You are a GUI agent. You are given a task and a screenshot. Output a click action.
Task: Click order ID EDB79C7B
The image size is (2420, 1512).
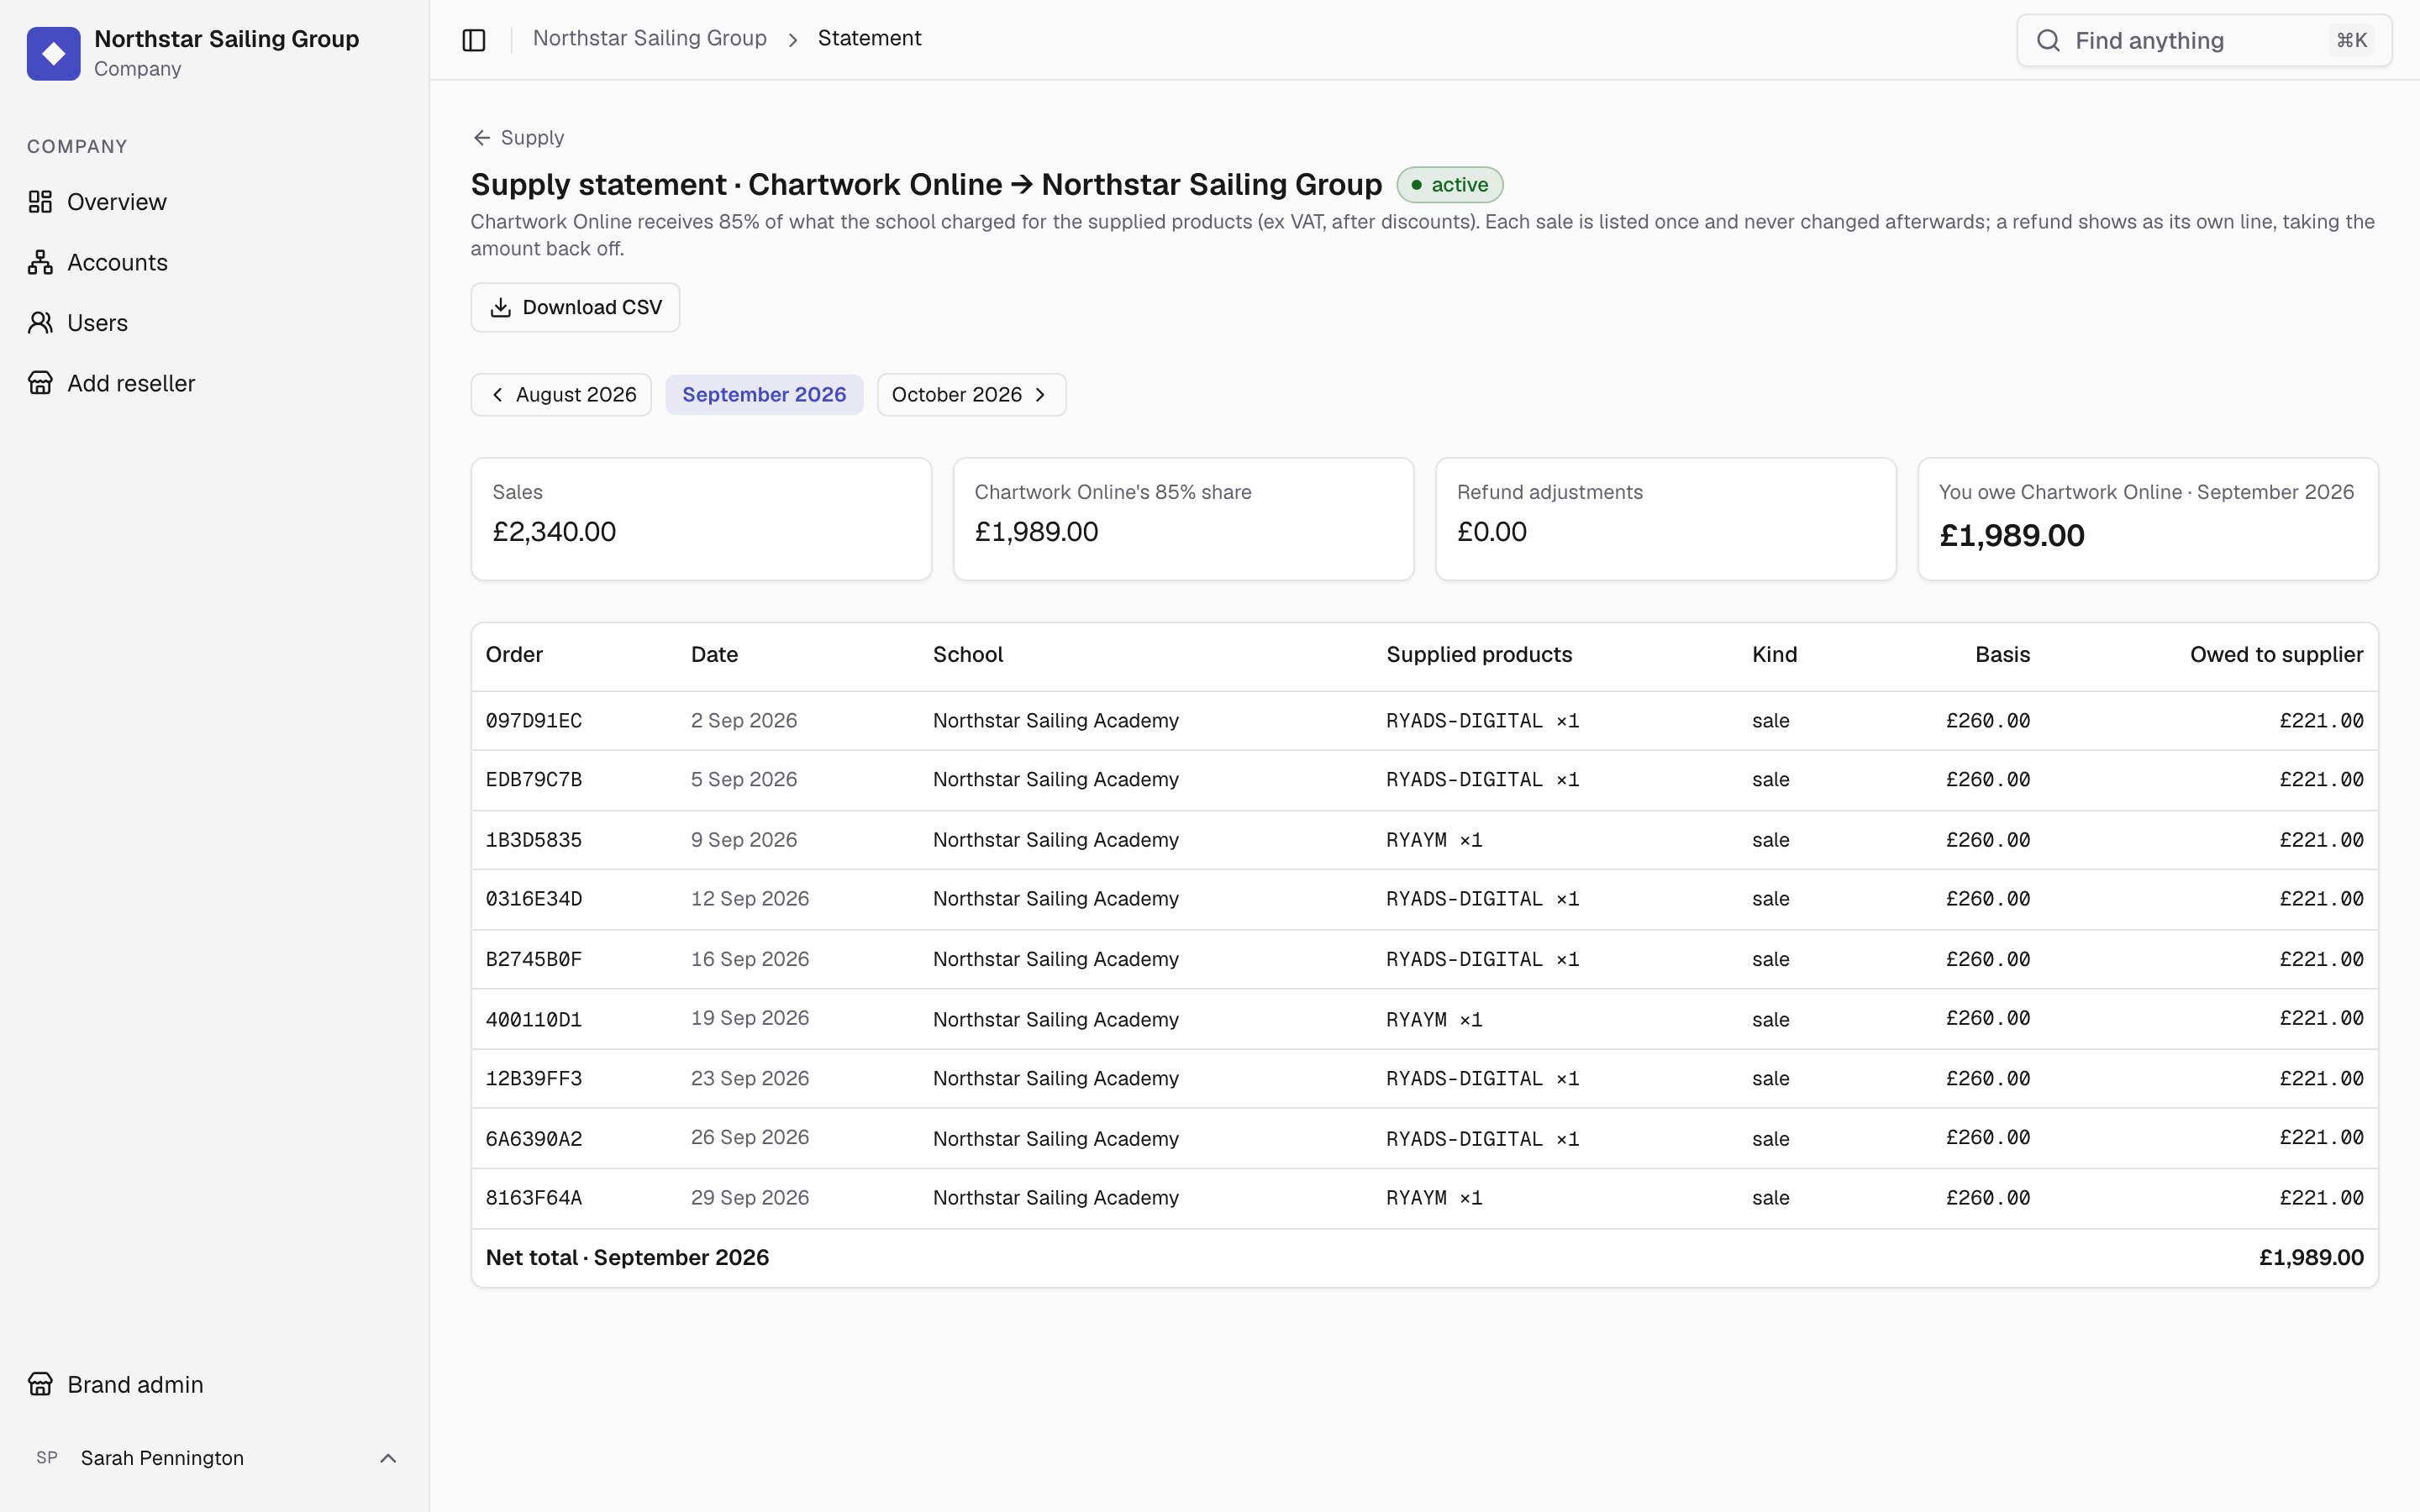[534, 780]
